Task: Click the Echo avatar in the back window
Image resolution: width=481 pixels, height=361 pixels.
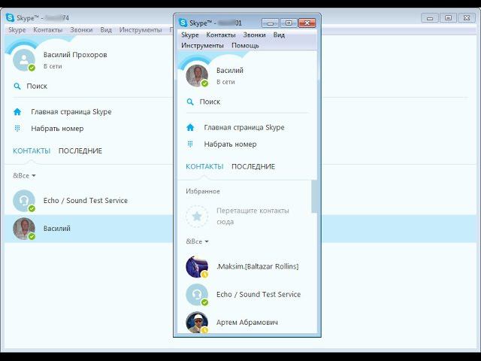Action: (x=24, y=201)
